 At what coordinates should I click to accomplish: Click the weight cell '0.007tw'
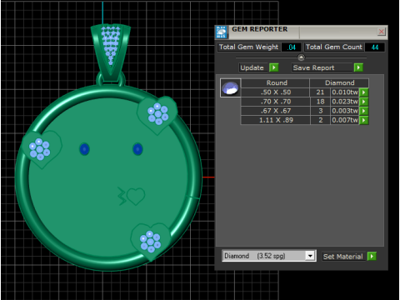point(345,120)
